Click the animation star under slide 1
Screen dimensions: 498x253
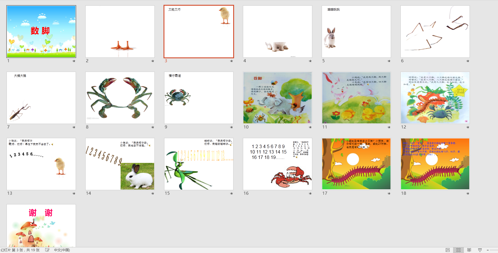coord(74,61)
